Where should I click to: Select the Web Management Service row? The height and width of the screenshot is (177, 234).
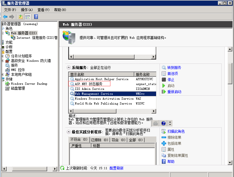click(x=112, y=94)
